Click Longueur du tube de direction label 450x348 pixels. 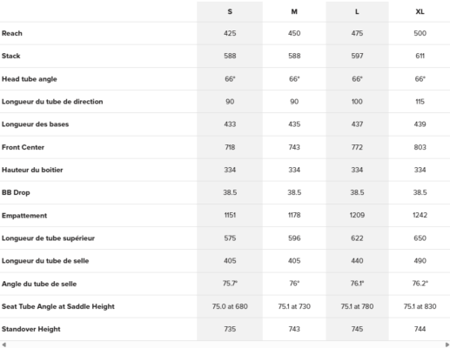[x=52, y=102]
